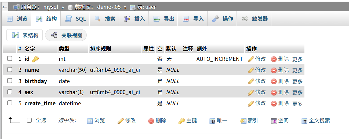349x139 pixels.
Task: Click the 排序规则 column header
Action: coord(100,49)
